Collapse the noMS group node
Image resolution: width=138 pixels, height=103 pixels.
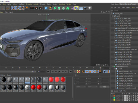click(x=113, y=16)
